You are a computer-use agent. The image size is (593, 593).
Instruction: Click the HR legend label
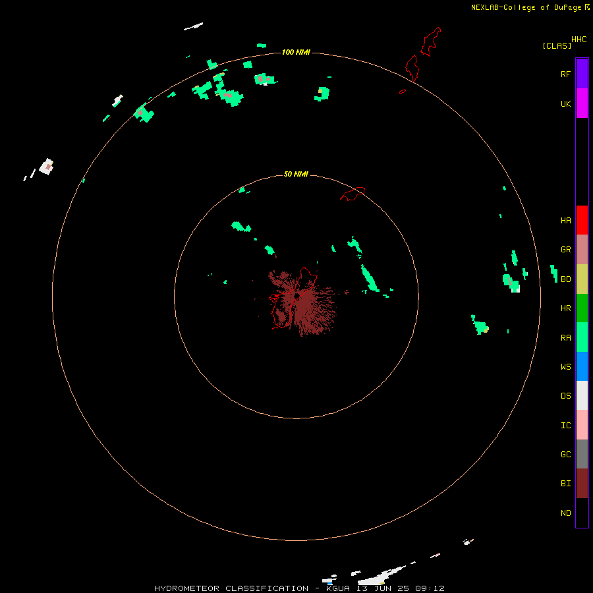pos(565,308)
